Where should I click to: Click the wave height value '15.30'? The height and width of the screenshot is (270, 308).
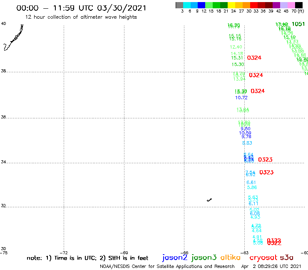[238, 64]
